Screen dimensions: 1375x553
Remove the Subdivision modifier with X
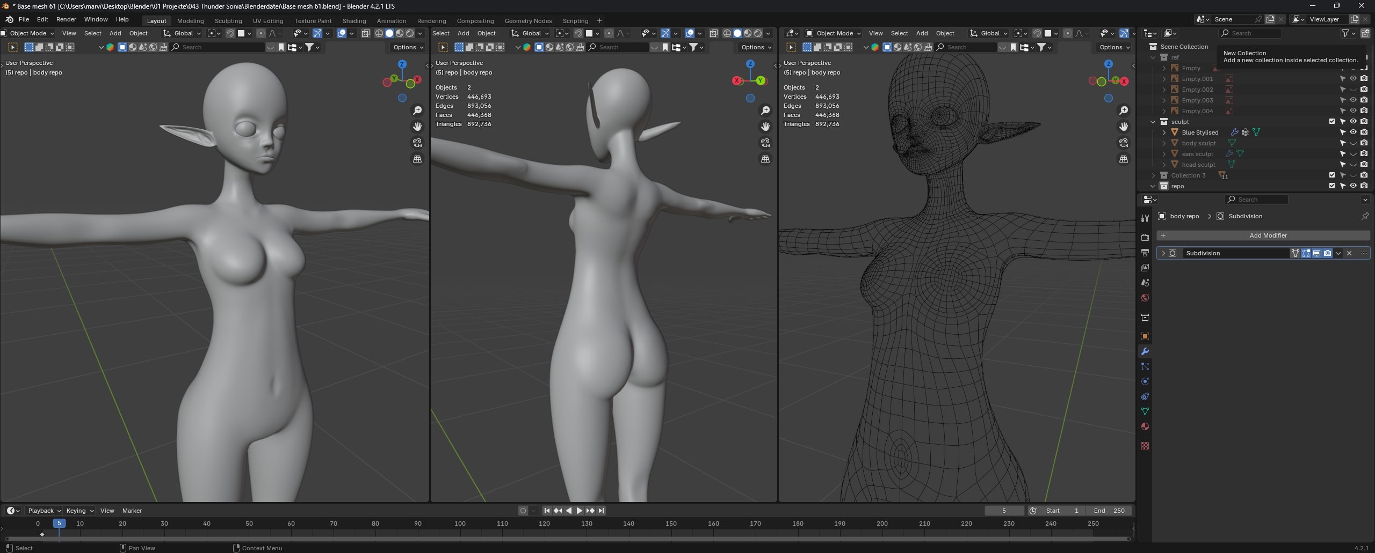(x=1349, y=253)
